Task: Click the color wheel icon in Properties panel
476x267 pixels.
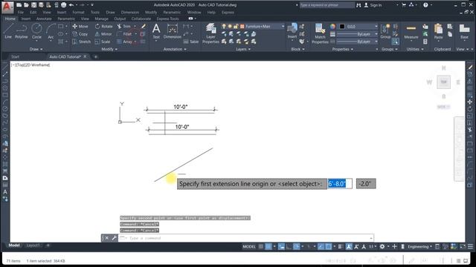Action: pyautogui.click(x=333, y=27)
